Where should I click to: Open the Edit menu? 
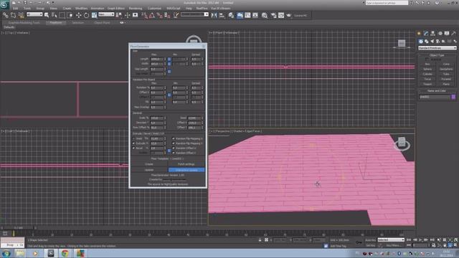click(16, 9)
